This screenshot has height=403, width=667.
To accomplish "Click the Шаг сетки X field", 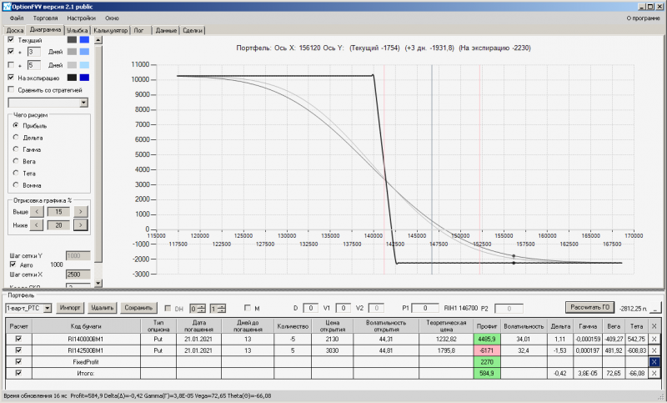I will click(78, 275).
